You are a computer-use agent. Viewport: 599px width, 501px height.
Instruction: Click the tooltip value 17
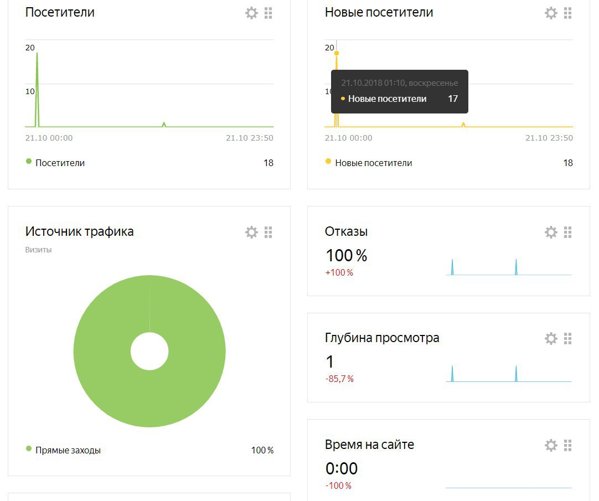[x=453, y=99]
